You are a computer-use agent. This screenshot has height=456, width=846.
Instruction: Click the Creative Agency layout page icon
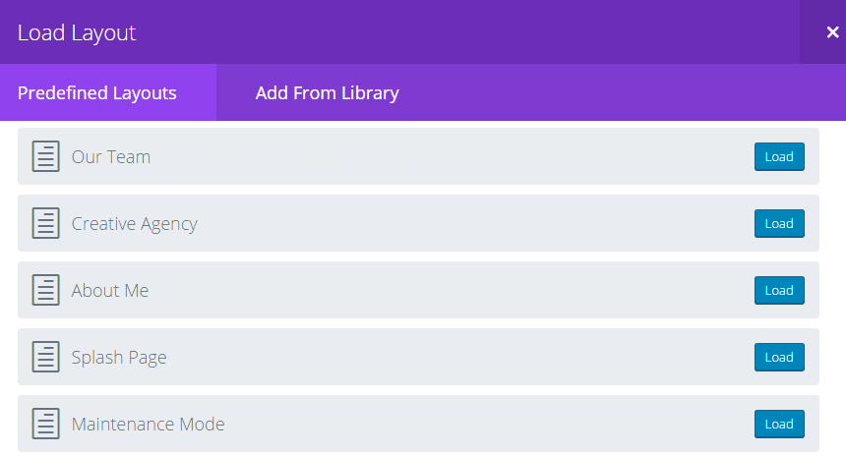46,223
